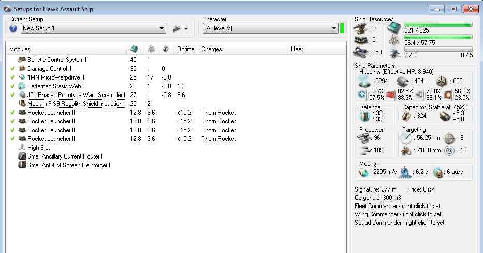Click the Medium F-S9 Regolith Shield Induction icon
Screen dimensions: 483x253
point(22,104)
